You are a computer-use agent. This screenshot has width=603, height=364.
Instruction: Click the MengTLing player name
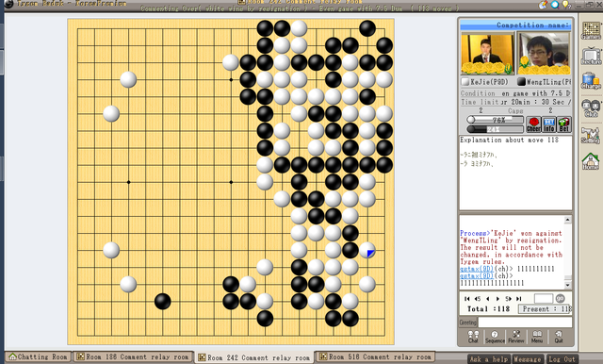click(548, 82)
